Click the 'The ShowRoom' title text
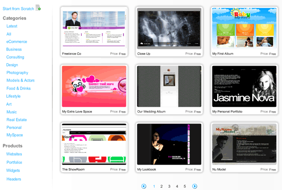 pos(73,169)
